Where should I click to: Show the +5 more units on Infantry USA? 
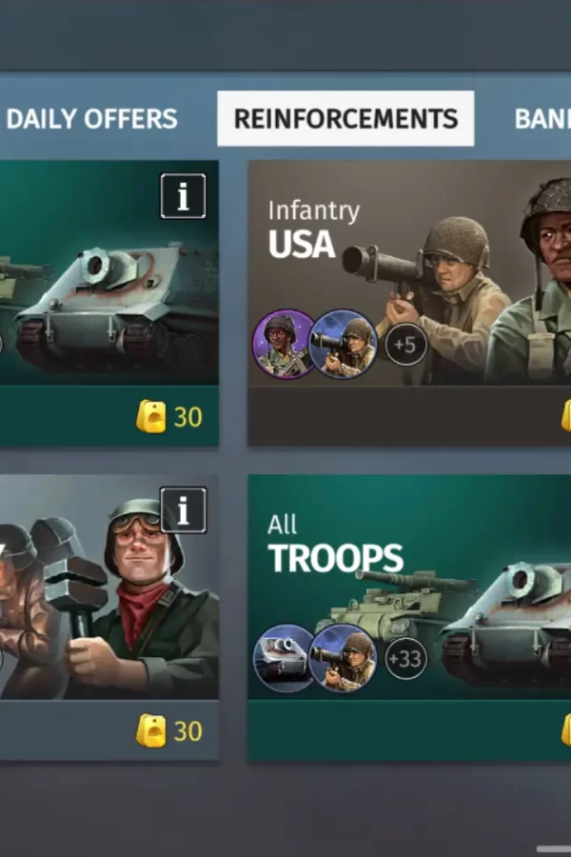[x=405, y=345]
